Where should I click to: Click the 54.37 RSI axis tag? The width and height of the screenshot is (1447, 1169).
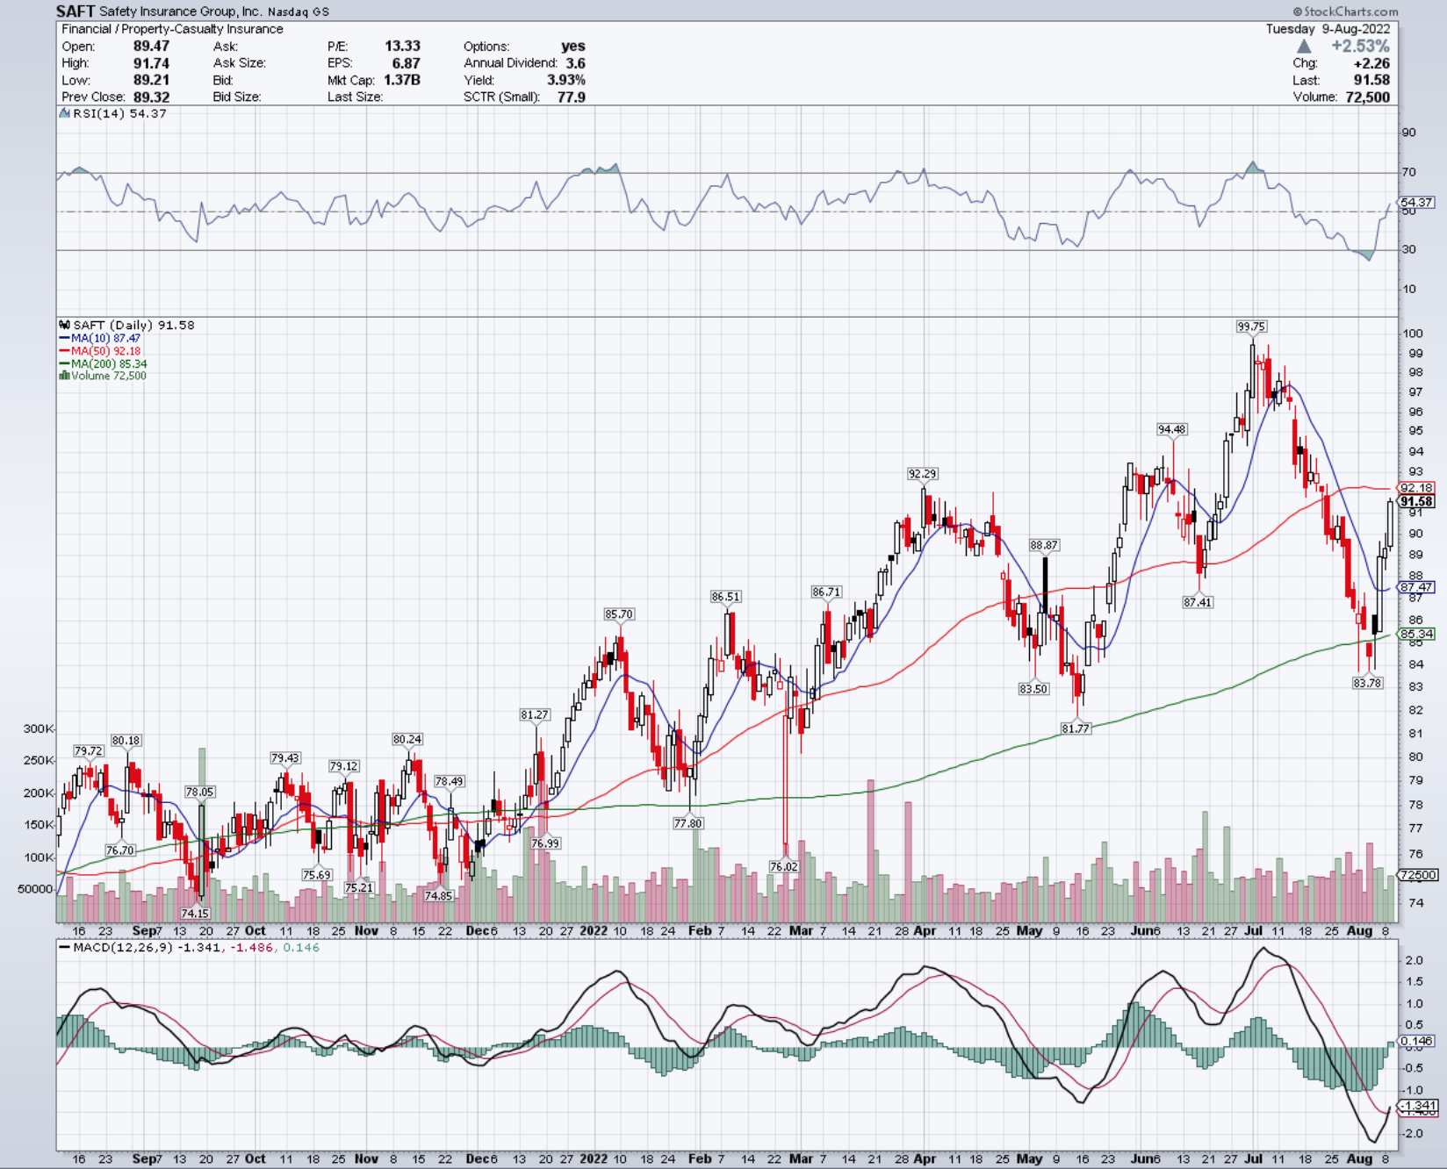pyautogui.click(x=1416, y=202)
